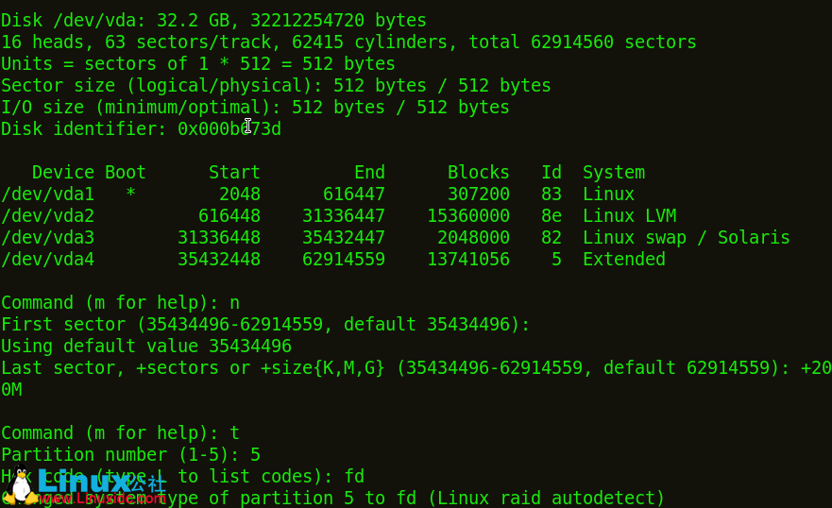Click 'default 62914559' in last sector prompt
Image resolution: width=832 pixels, height=508 pixels.
[687, 368]
